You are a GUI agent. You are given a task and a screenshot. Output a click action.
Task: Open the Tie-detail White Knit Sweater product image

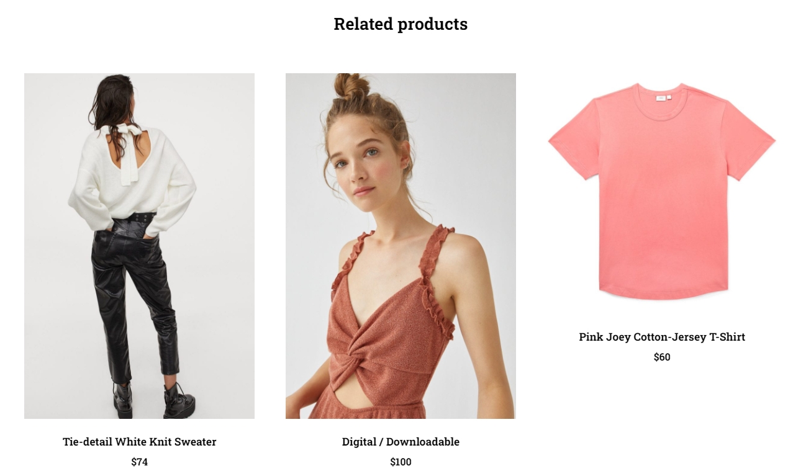click(x=139, y=246)
